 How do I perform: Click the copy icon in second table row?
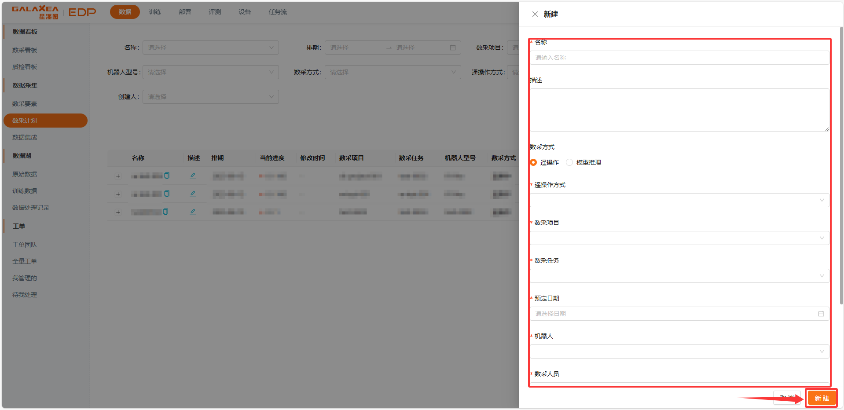(167, 194)
